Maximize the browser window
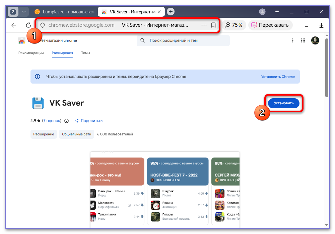335x234 pixels. coord(307,12)
